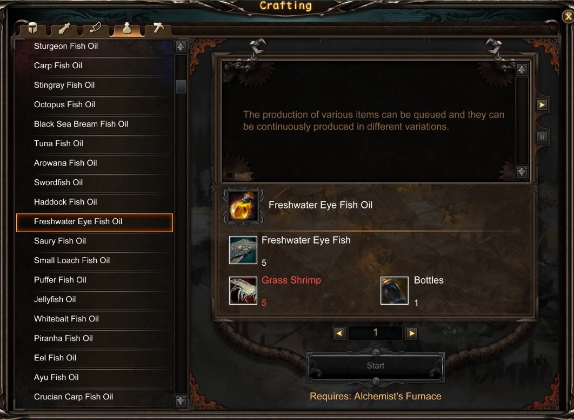The width and height of the screenshot is (574, 420).
Task: Click the recipe list scroll-down arrow
Action: [x=181, y=401]
